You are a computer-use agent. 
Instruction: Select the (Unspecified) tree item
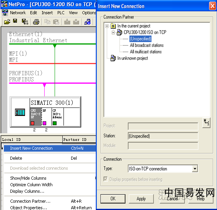click(x=140, y=39)
